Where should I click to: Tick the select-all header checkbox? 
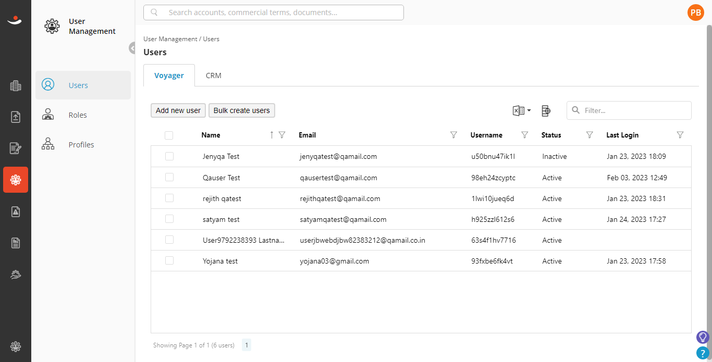tap(169, 135)
